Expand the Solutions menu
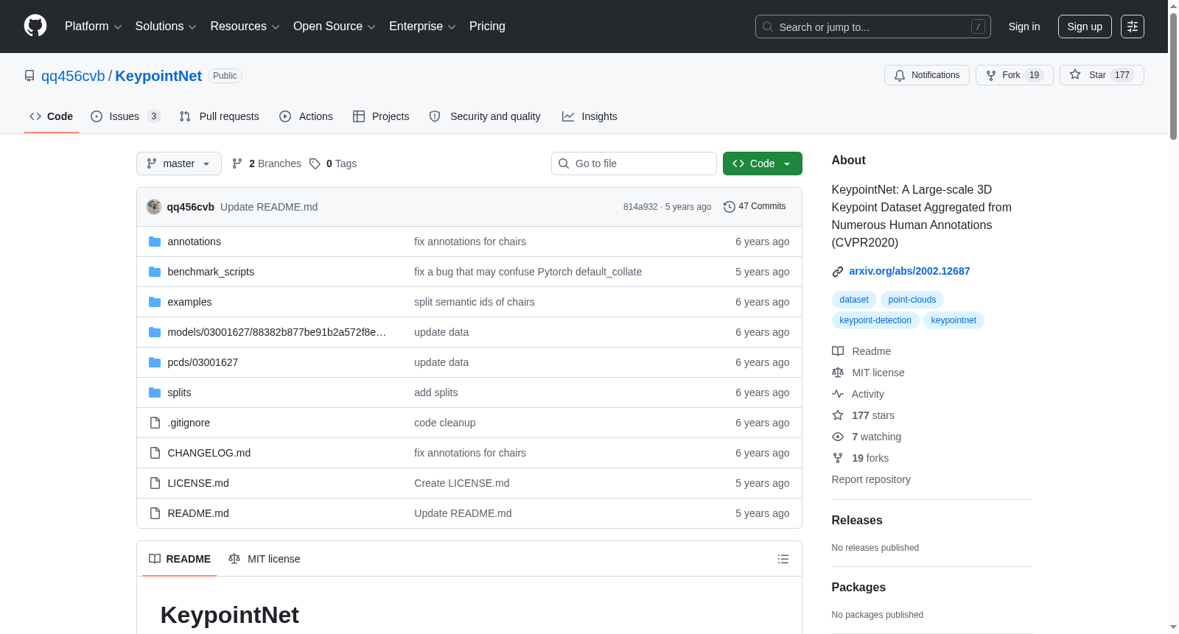The image size is (1179, 634). pos(166,27)
